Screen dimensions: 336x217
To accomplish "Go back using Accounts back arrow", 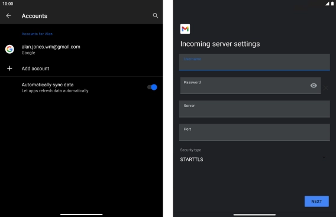I will coord(8,15).
